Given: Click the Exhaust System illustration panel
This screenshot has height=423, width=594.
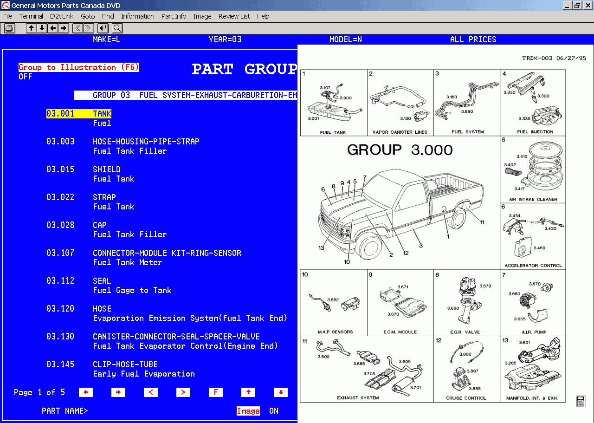Looking at the screenshot, I should click(367, 369).
